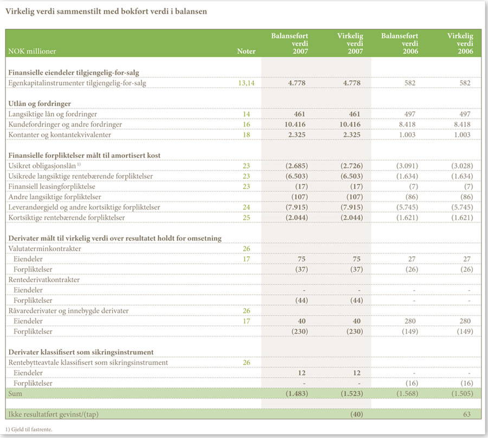Select the 'Andre langsiktige forpliktelser' row label
Viewport: 488px width, 438px height.
tap(55, 197)
